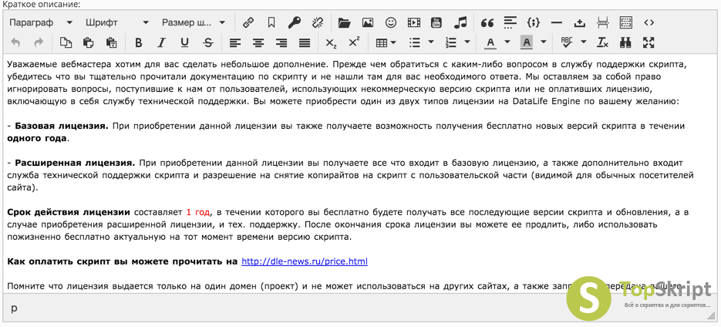Screen dimensions: 721x327
Task: Open source code view angle-brackets icon
Action: point(649,22)
